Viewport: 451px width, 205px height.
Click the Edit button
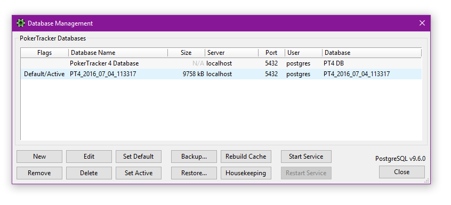point(89,157)
